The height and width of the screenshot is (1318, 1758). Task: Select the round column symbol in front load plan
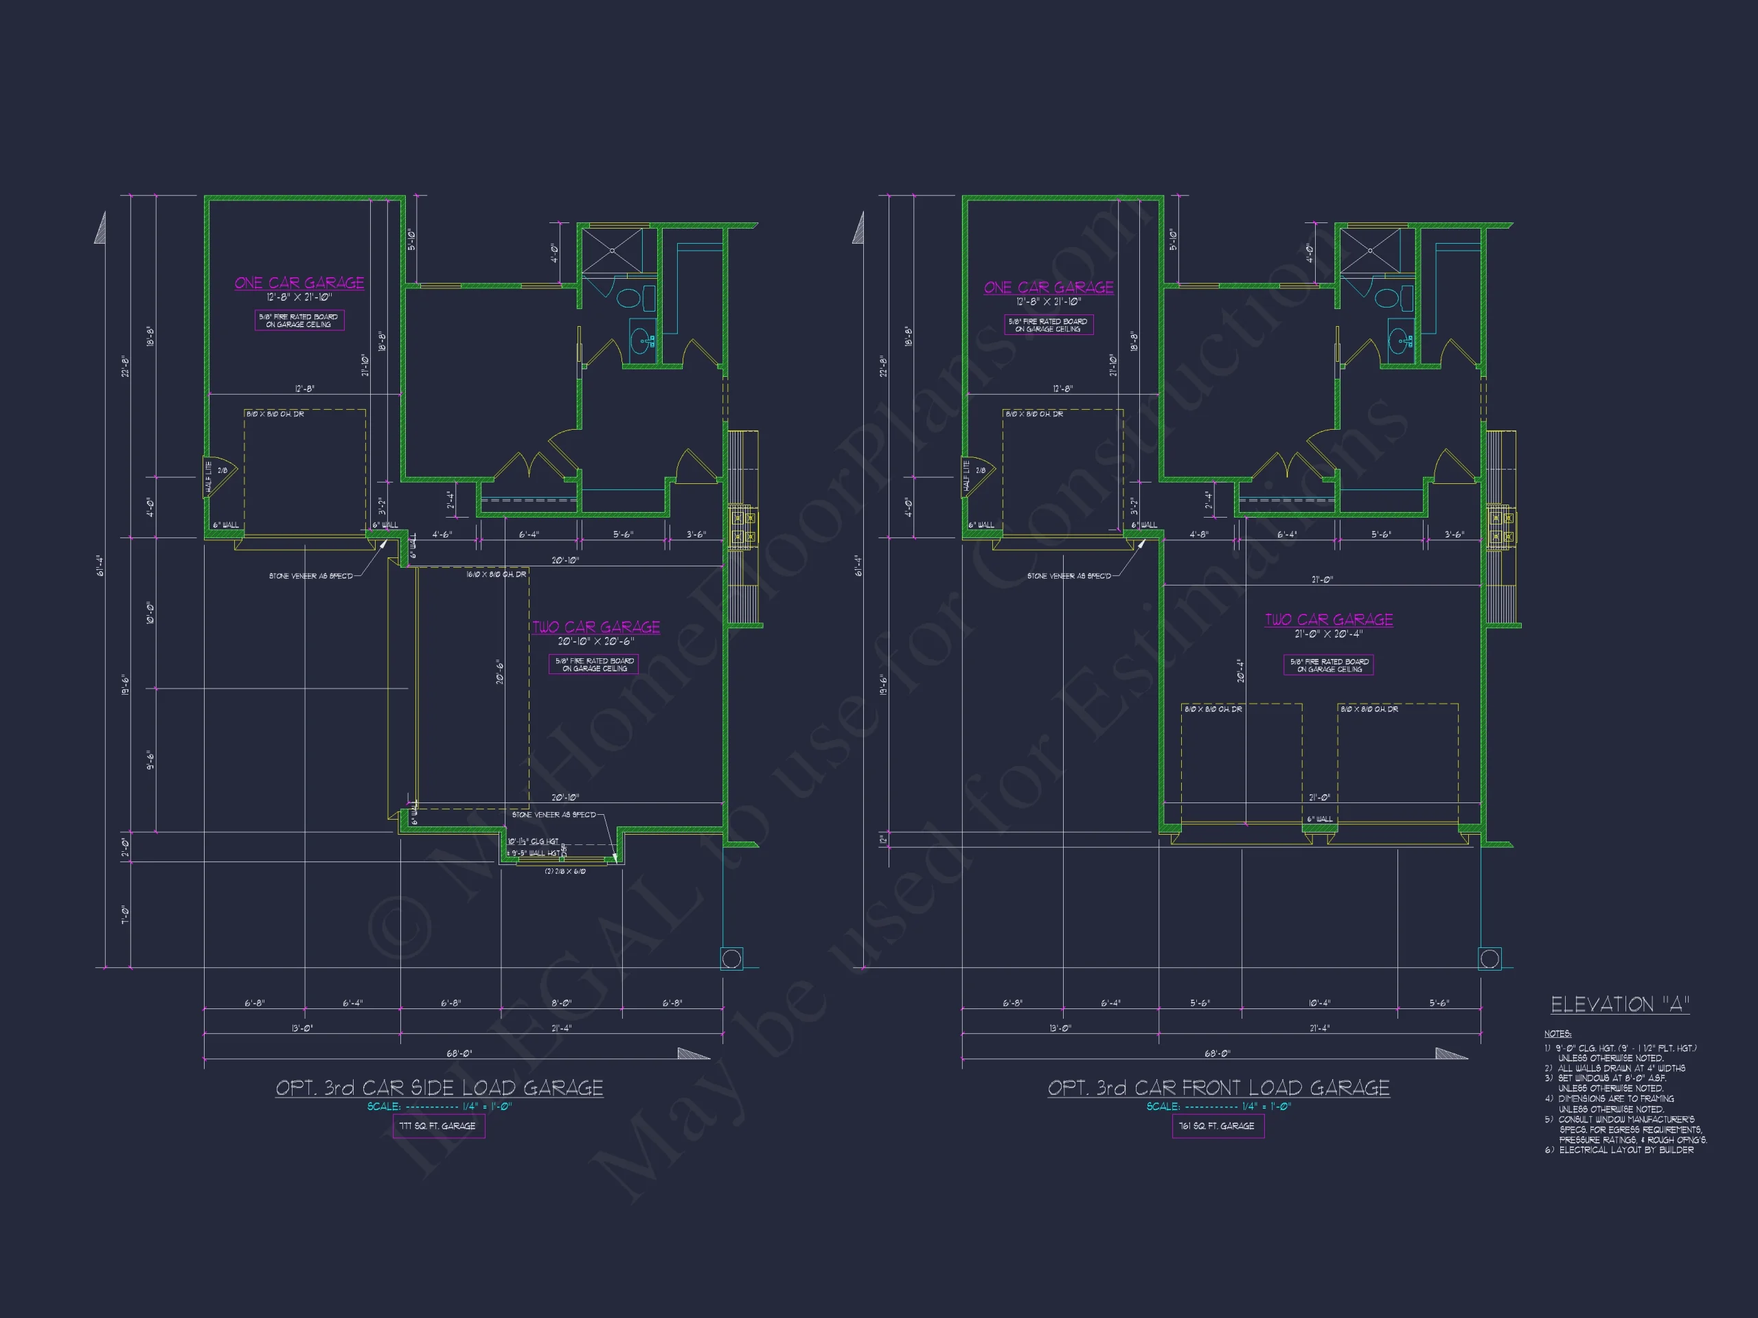[1489, 958]
